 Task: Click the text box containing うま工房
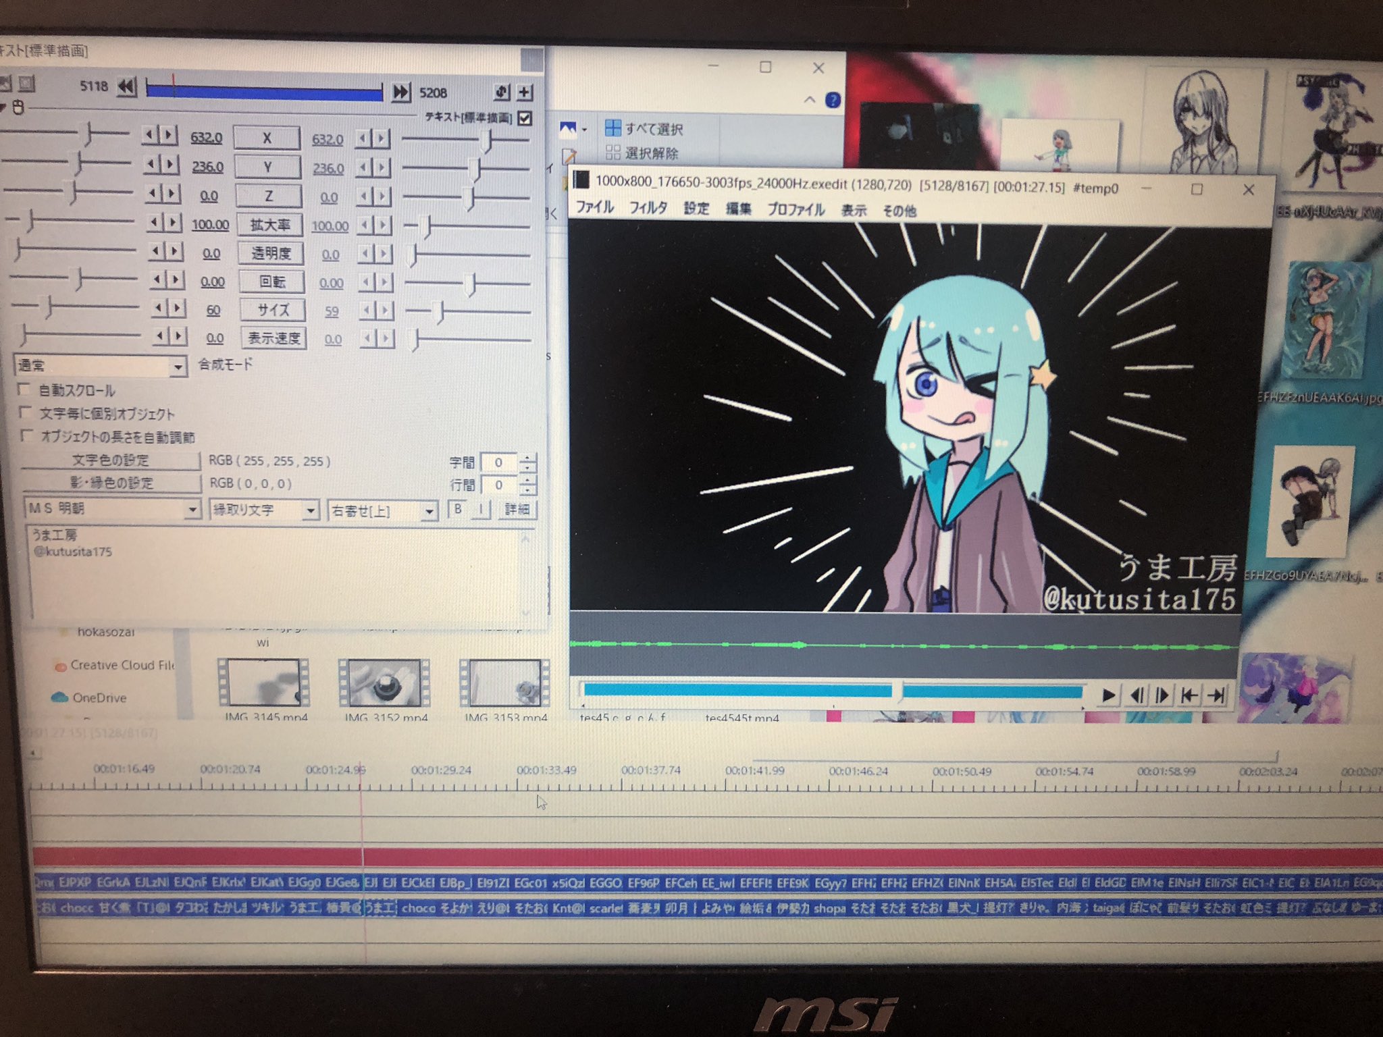pos(277,573)
